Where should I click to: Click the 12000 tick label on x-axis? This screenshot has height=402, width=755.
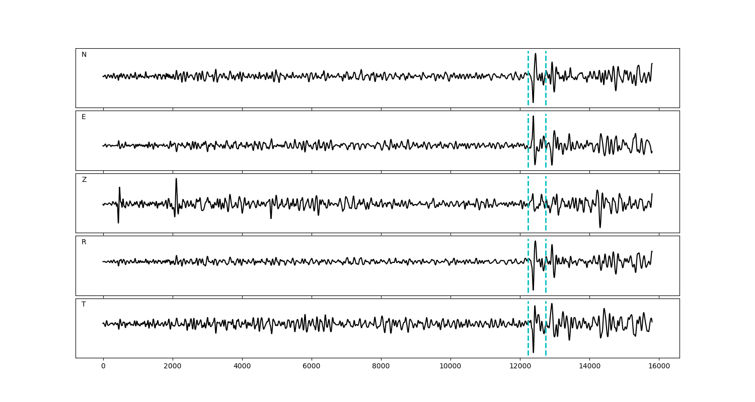(520, 366)
